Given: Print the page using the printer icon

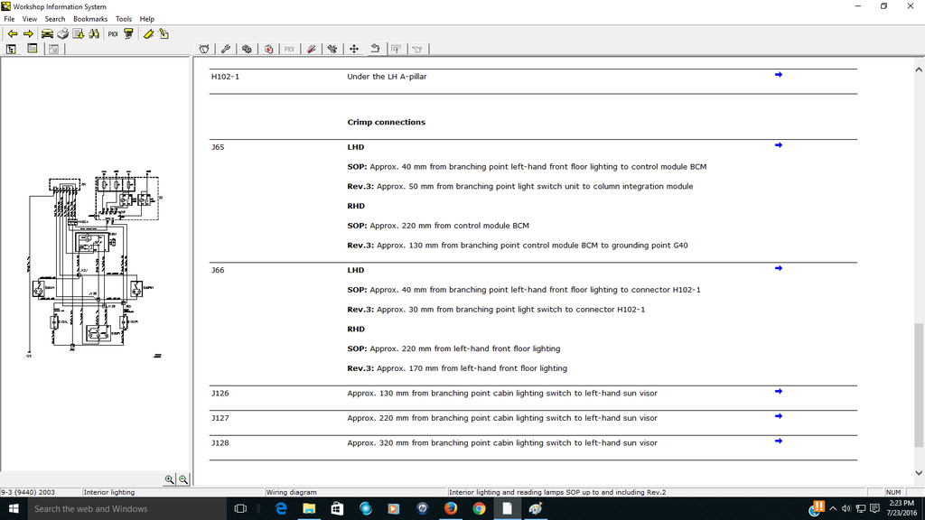Looking at the screenshot, I should tap(62, 33).
